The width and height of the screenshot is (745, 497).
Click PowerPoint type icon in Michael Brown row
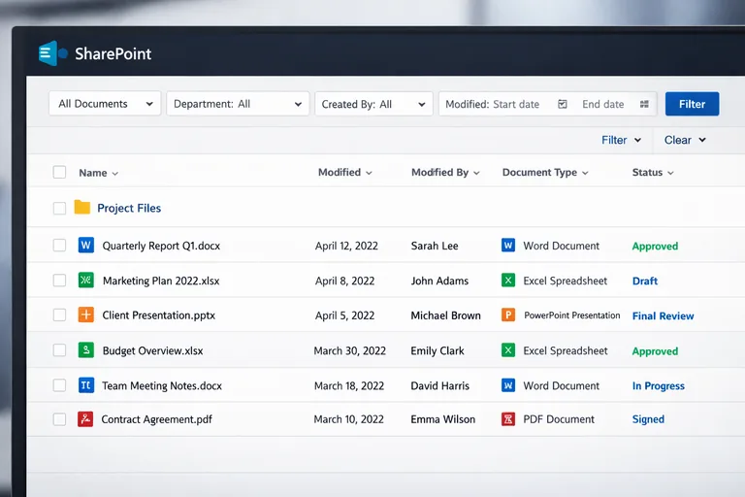(x=508, y=315)
